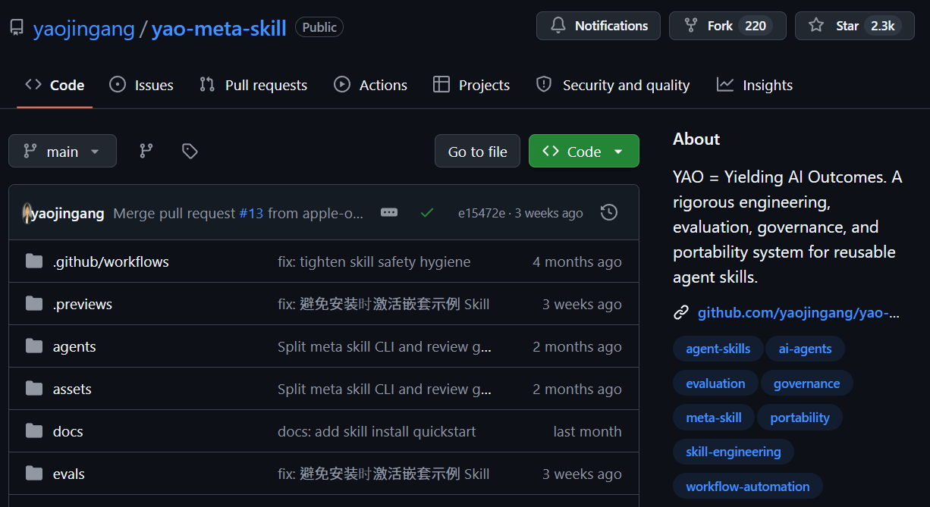The image size is (930, 507).
Task: Click the governance topic tag
Action: coord(806,383)
